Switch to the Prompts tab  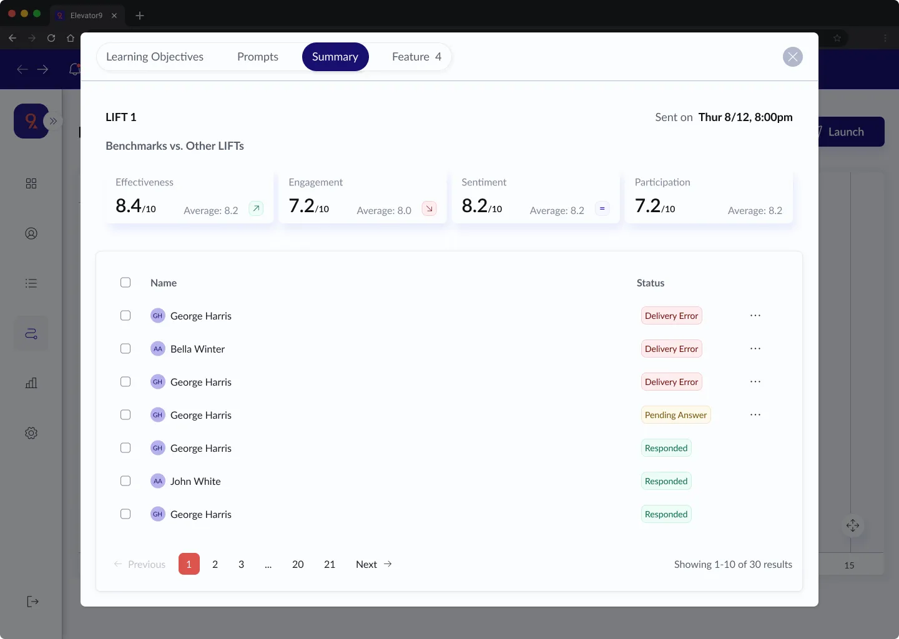click(x=258, y=57)
